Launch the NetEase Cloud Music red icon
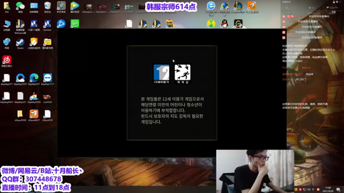Image resolution: width=344 pixels, height=193 pixels. tap(6, 61)
